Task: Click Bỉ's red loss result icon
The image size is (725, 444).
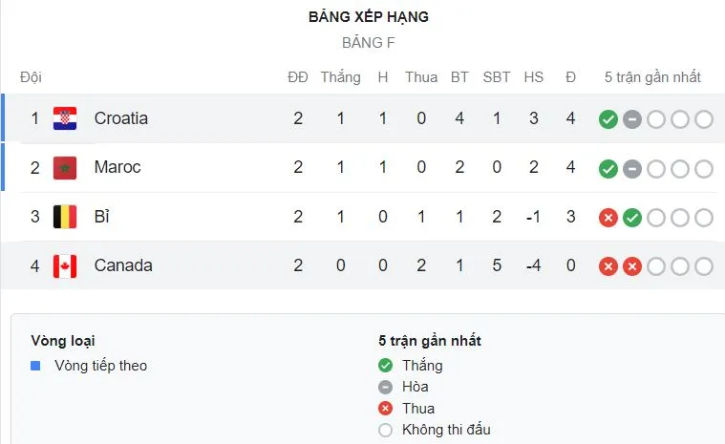Action: pos(608,218)
